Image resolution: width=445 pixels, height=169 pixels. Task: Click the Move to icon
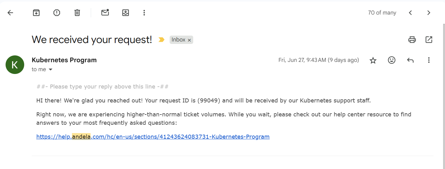click(126, 13)
